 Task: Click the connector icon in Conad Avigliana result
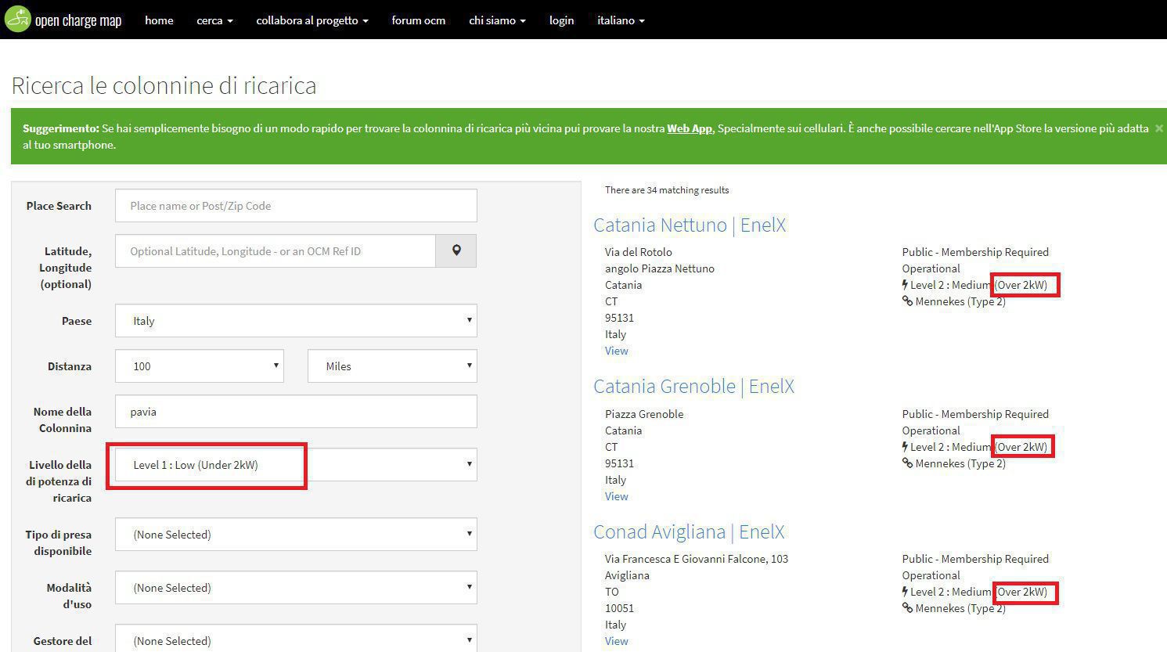tap(907, 608)
